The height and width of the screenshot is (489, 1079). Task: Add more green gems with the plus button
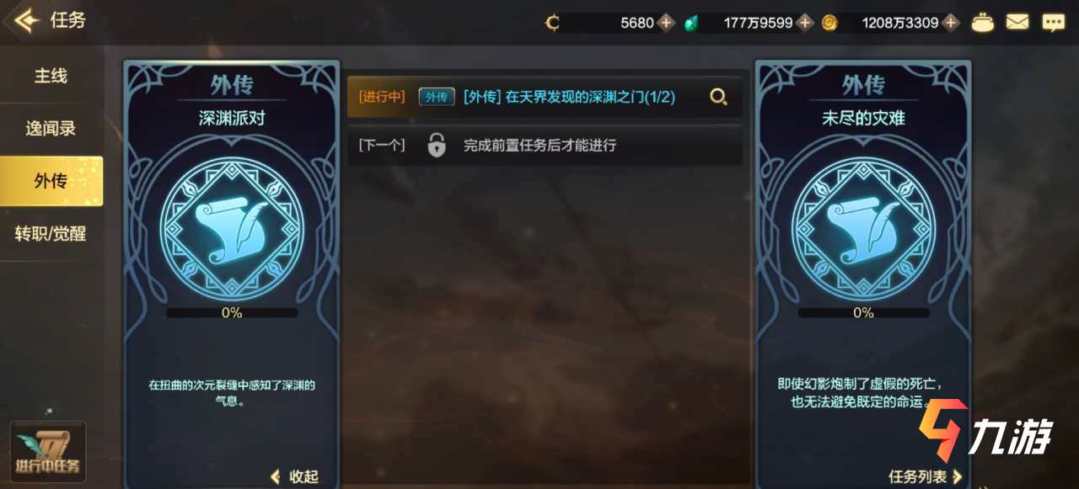pos(805,23)
